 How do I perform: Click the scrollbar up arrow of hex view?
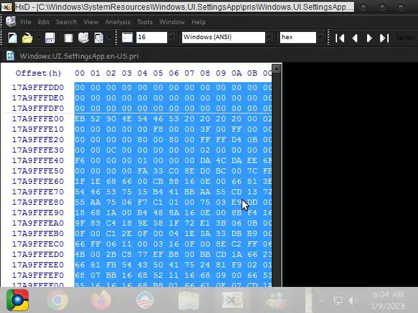(x=276, y=69)
